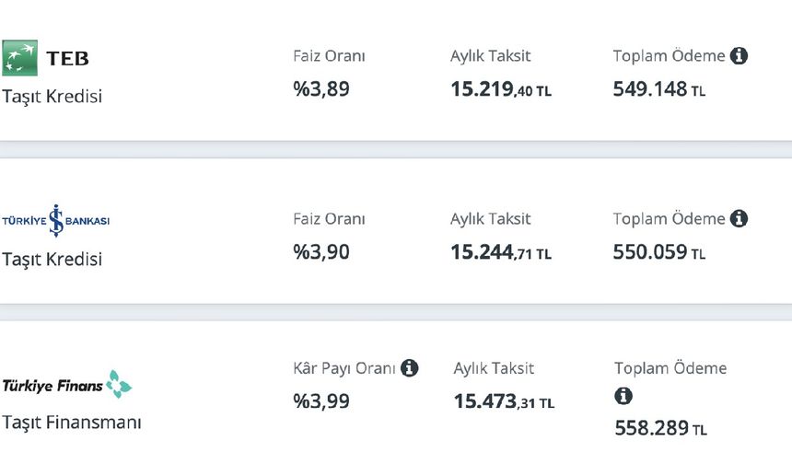The image size is (792, 464).
Task: Click İş Bankası interest rate %3,90
Action: point(321,252)
